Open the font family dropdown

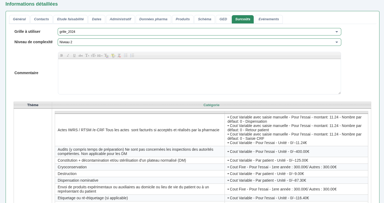click(87, 55)
